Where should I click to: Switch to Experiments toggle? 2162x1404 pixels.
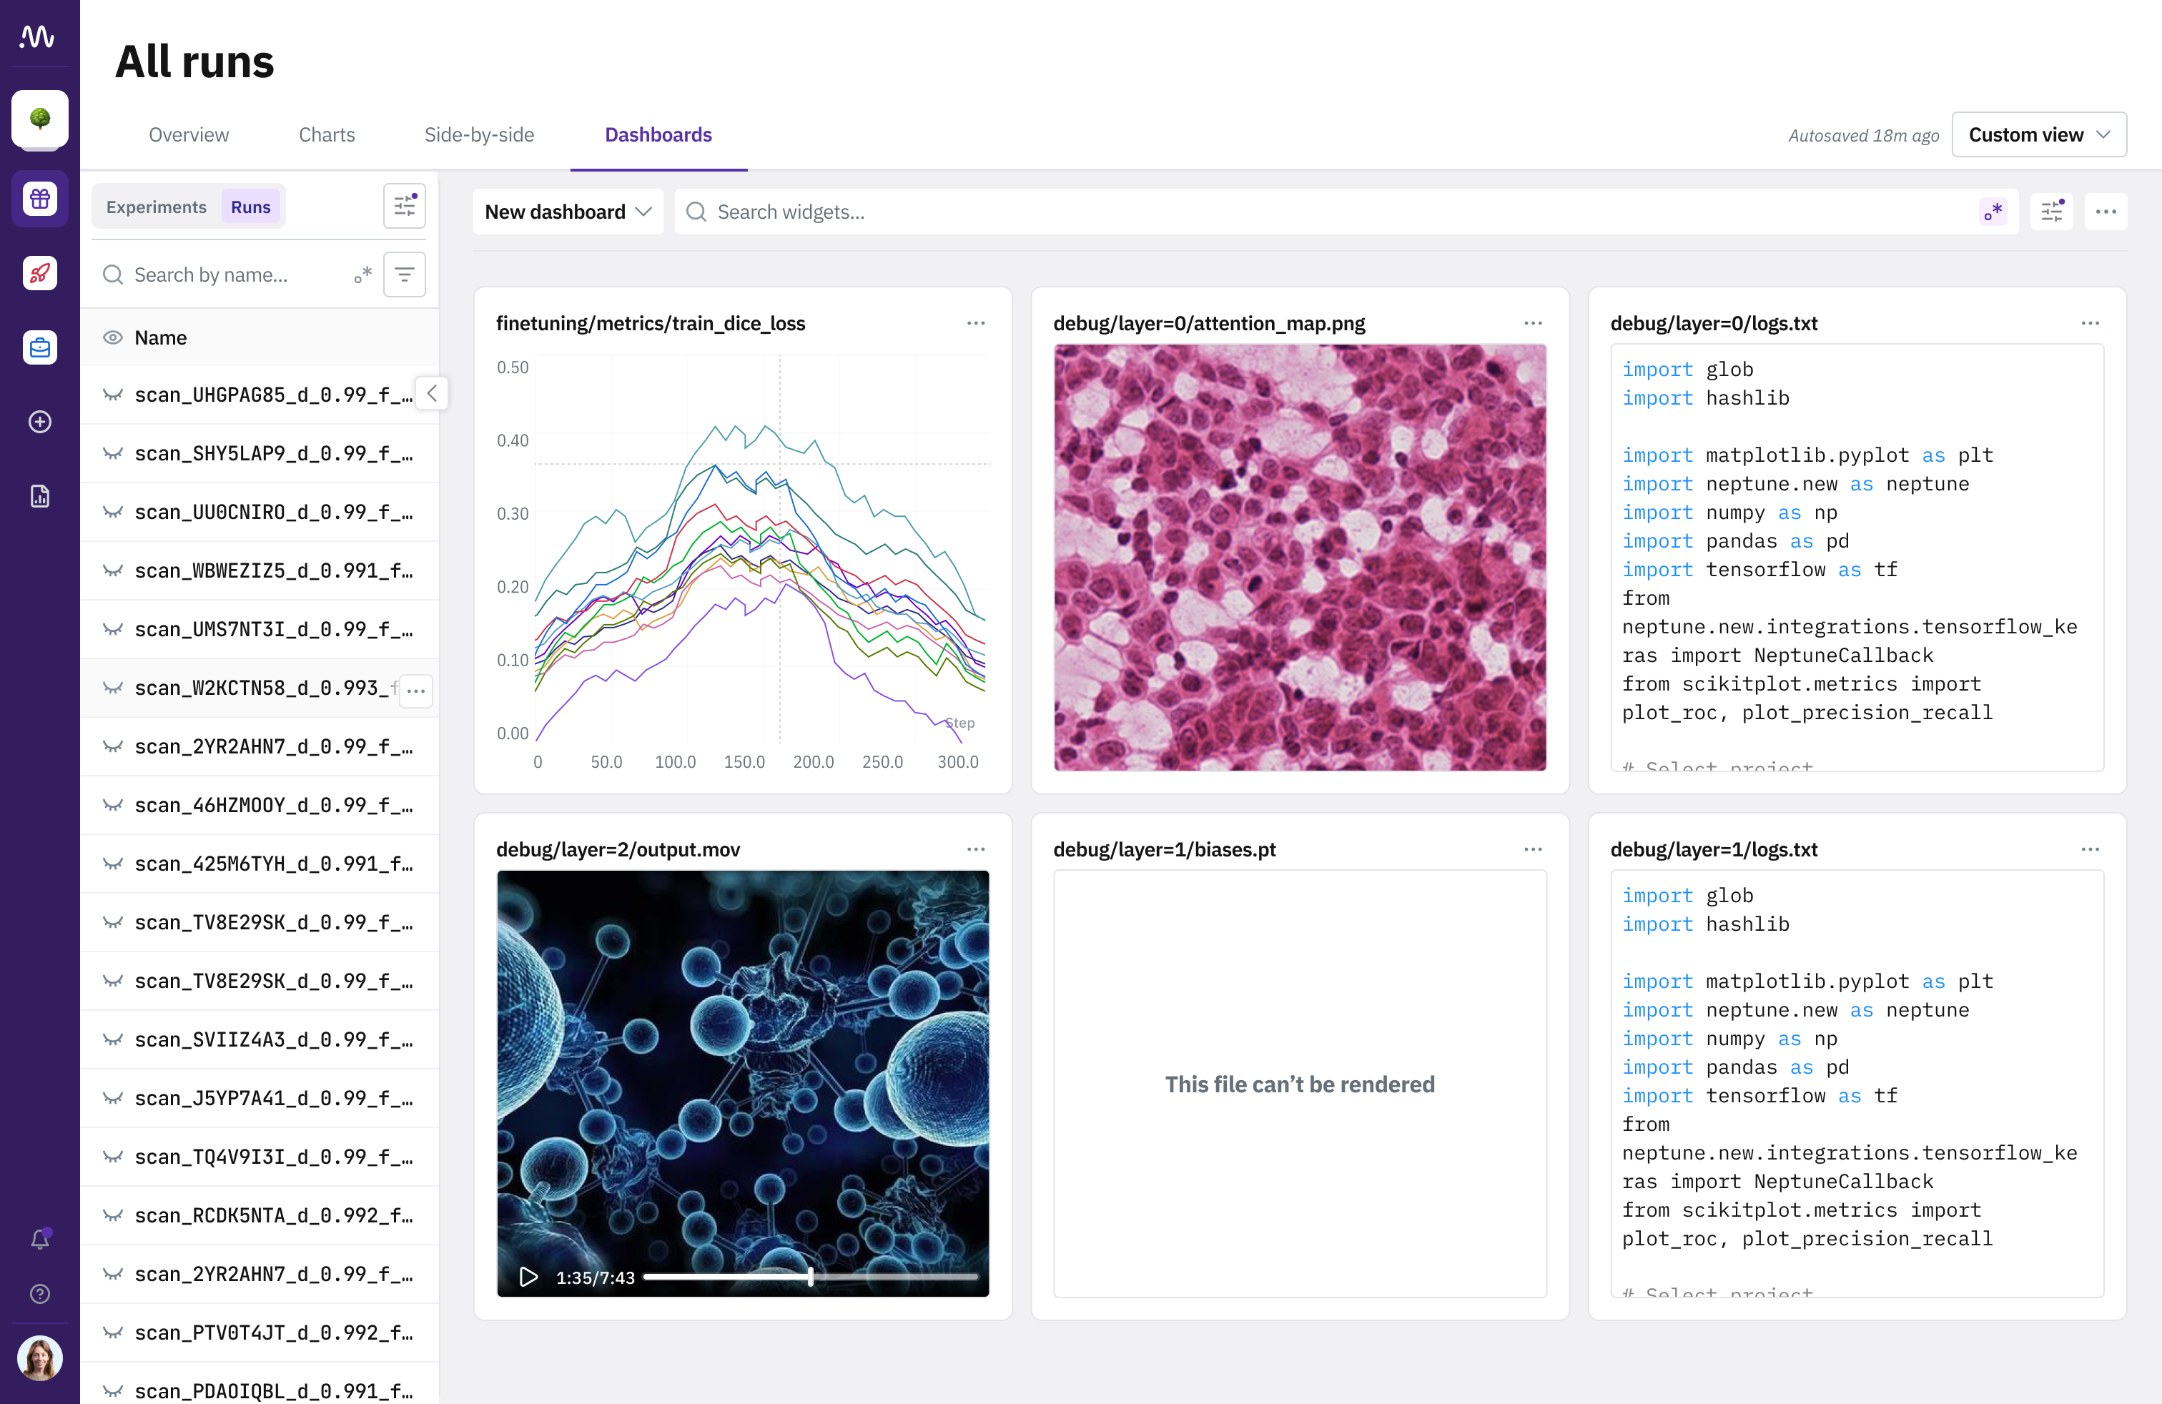pos(157,206)
